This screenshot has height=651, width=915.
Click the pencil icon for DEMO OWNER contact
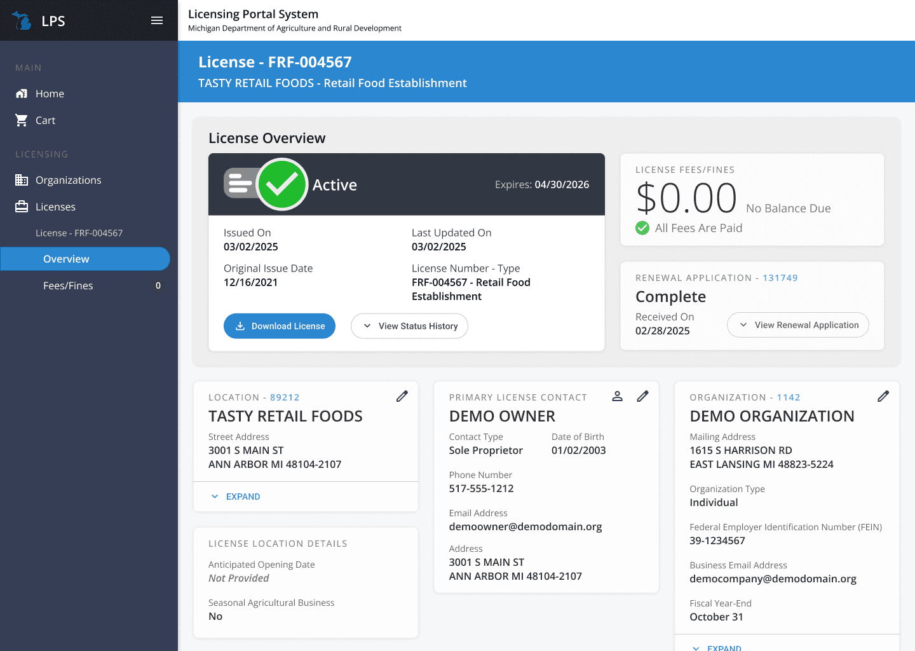(642, 396)
